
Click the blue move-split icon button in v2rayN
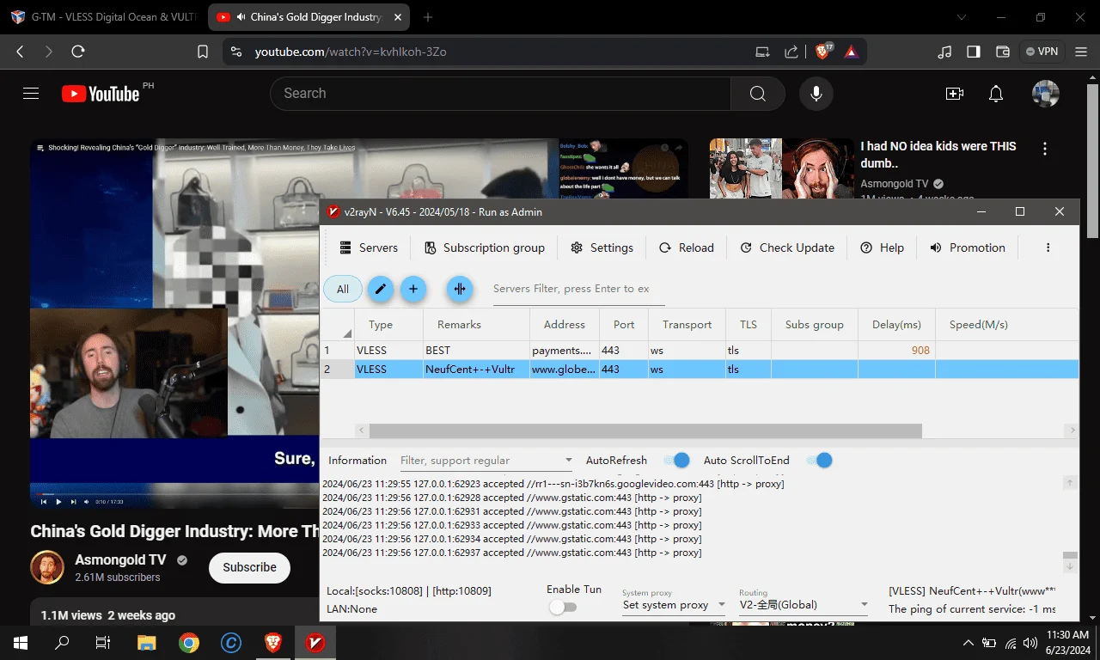460,289
